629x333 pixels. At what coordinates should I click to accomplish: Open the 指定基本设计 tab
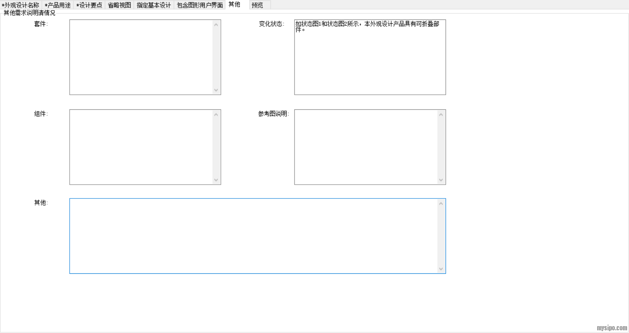click(x=154, y=5)
